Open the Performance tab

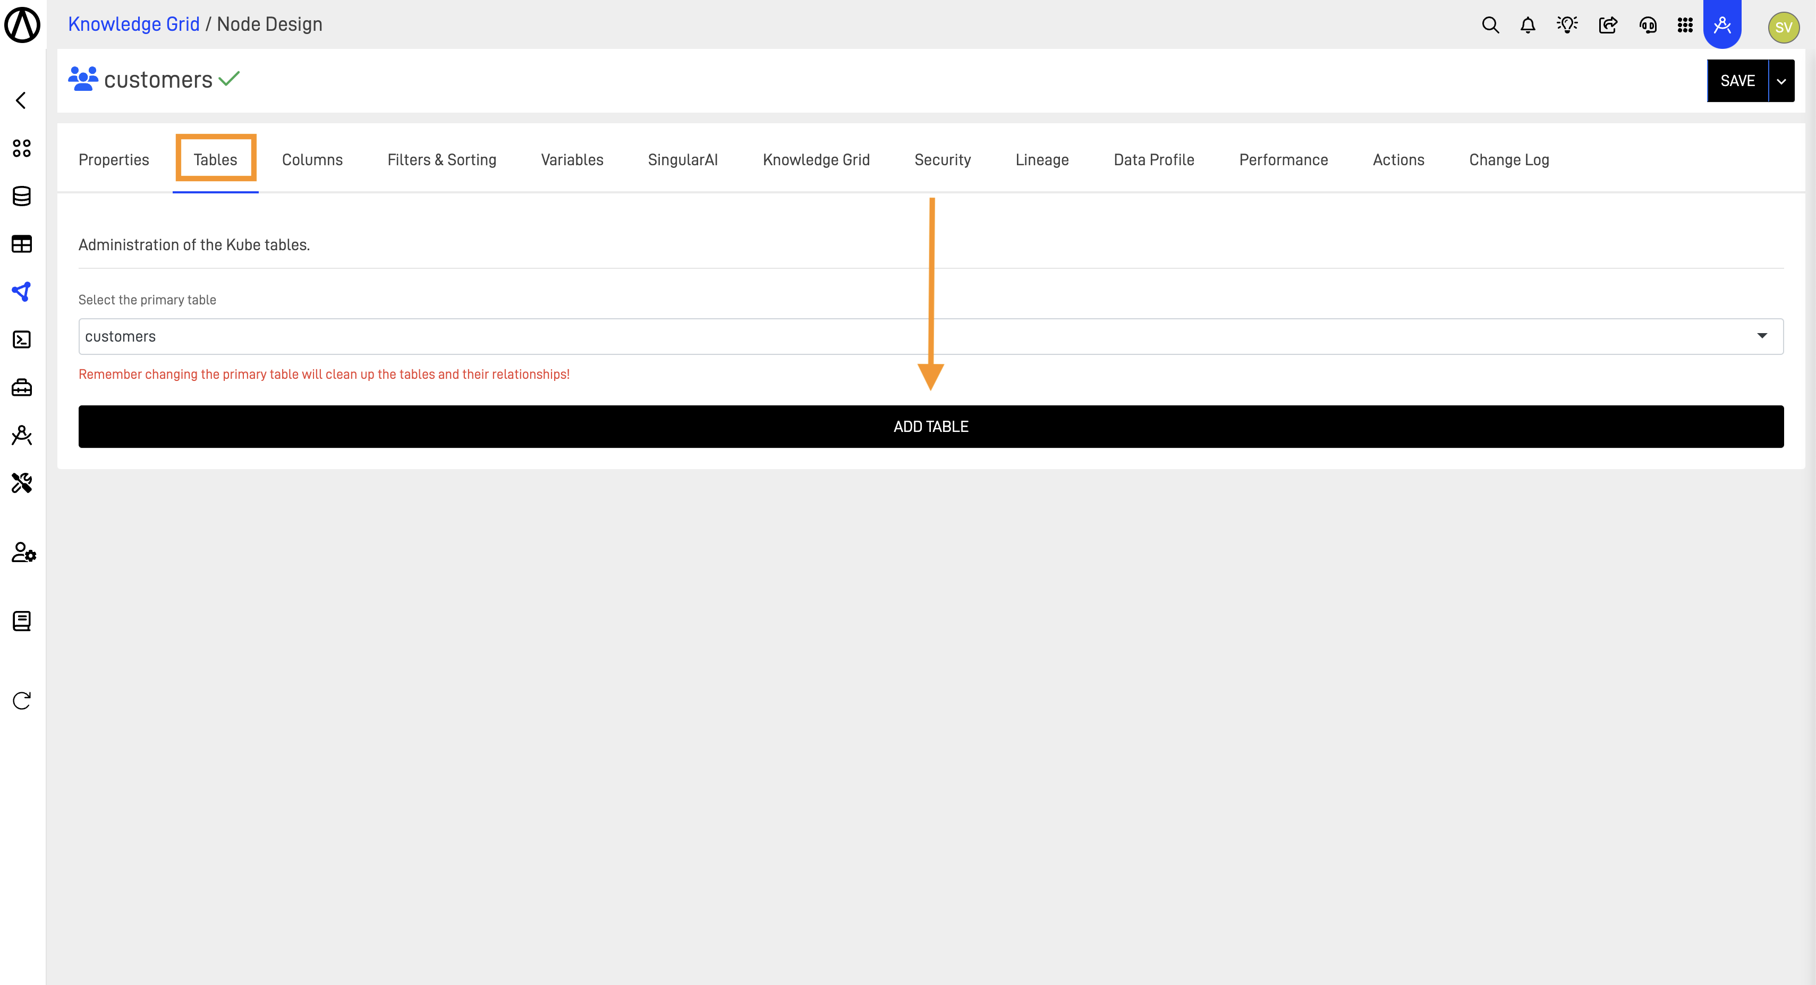1283,160
